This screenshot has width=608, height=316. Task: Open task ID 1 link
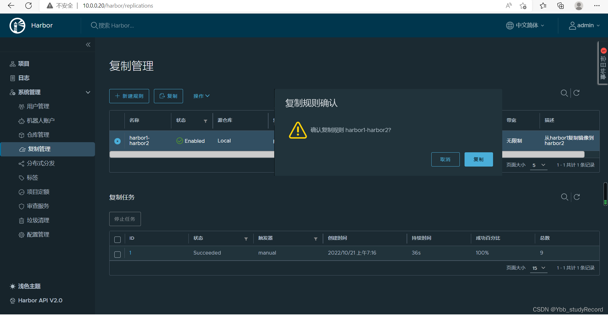pos(130,253)
